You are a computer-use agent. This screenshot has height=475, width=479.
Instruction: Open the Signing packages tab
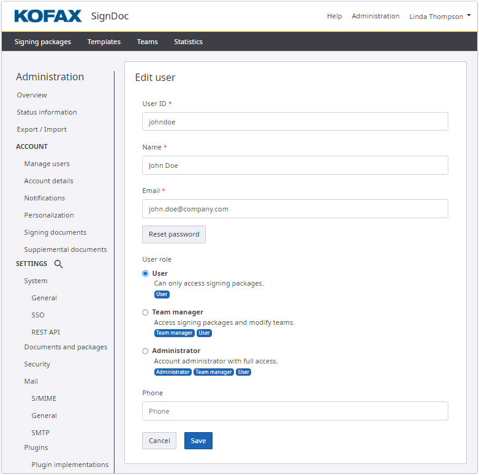click(x=43, y=42)
